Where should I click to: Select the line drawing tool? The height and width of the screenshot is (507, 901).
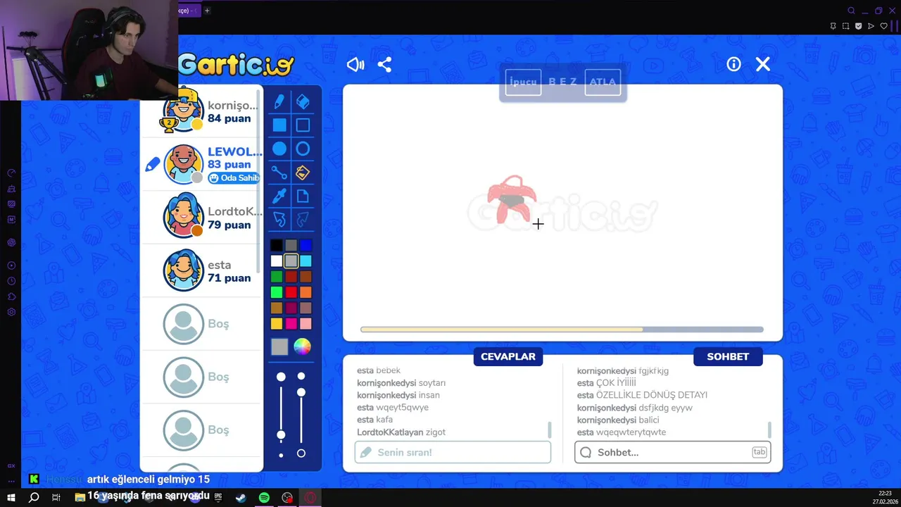pos(279,173)
